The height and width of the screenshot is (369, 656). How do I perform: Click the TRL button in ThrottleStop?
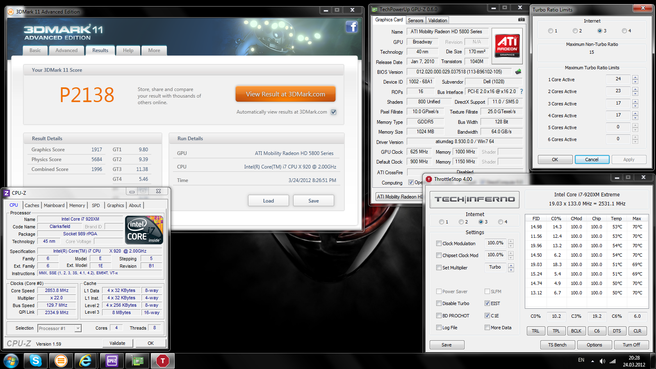pos(535,331)
